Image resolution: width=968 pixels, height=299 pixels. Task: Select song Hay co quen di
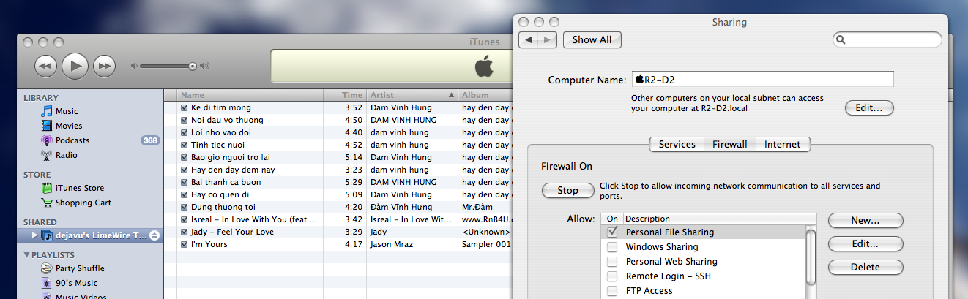tap(220, 194)
